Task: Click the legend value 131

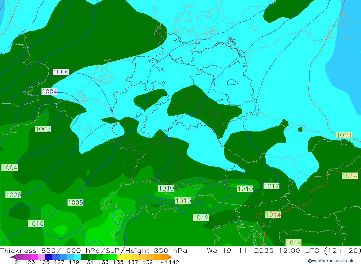Action: click(x=88, y=262)
